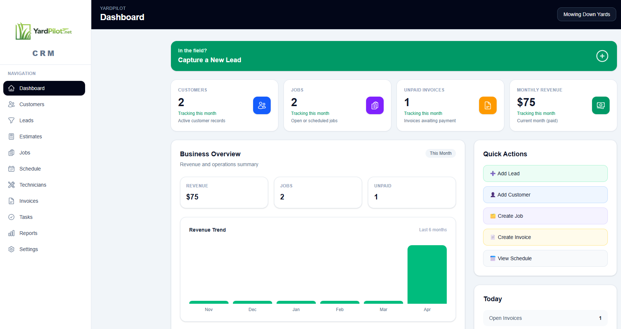Click the Dashboard home icon in sidebar
This screenshot has width=621, height=329.
tap(11, 88)
